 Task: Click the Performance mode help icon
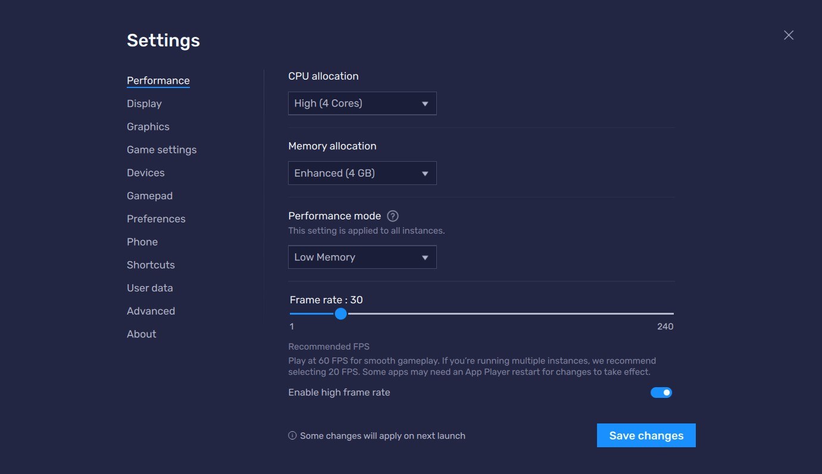(x=392, y=216)
